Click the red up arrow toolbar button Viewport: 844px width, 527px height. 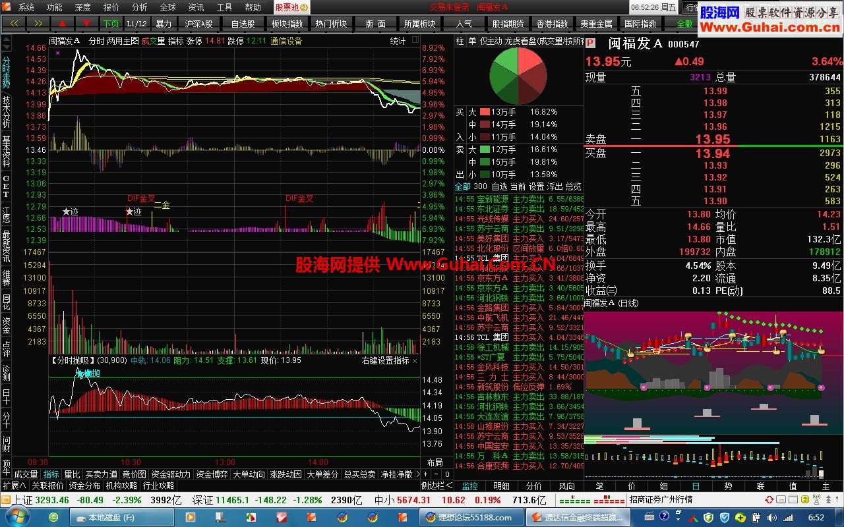63,24
